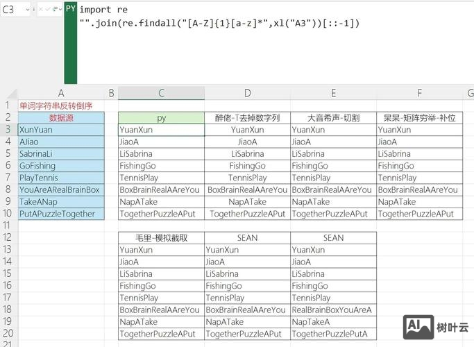Screen dimensions: 474x347
Task: Click the 'YouAreARealBrainBox' source cell
Action: (61, 189)
